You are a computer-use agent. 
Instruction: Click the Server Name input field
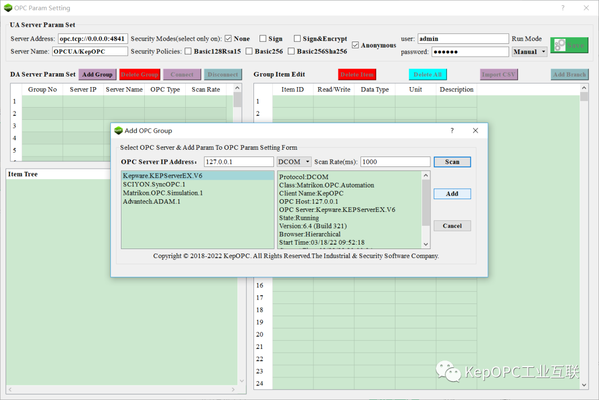90,51
